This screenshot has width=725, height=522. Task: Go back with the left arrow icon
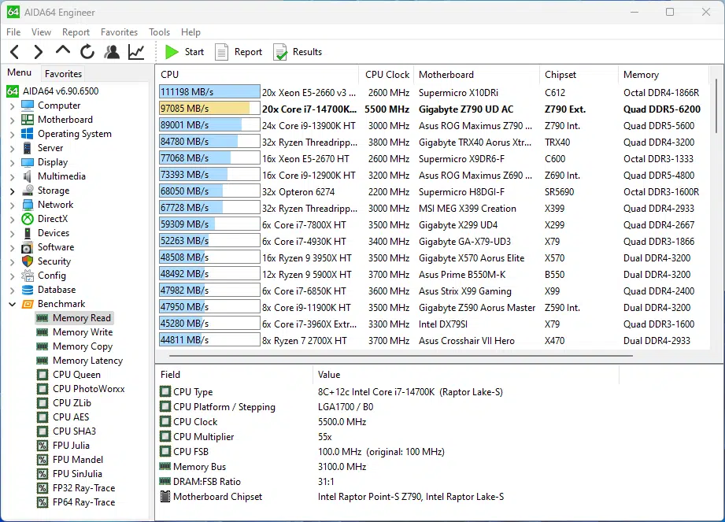pyautogui.click(x=15, y=52)
